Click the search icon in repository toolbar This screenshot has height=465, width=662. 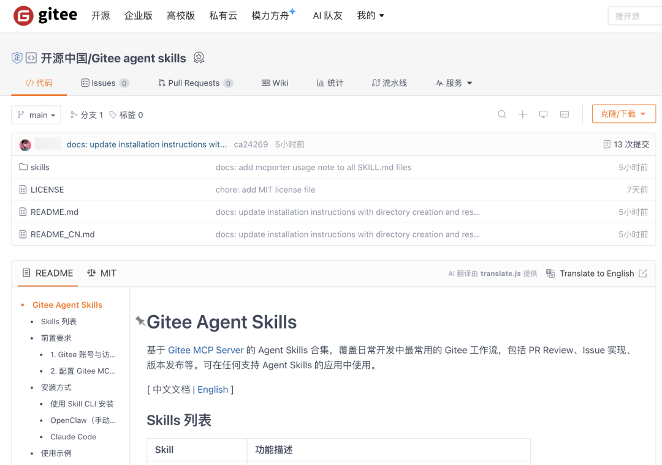point(501,114)
